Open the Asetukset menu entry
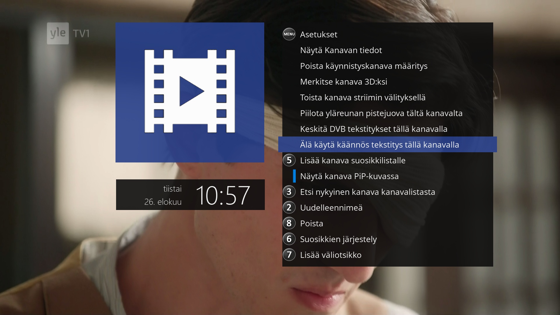 point(388,34)
